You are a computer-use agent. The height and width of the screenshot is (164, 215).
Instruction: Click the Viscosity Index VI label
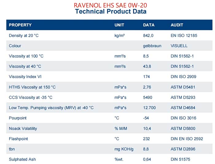(25, 77)
